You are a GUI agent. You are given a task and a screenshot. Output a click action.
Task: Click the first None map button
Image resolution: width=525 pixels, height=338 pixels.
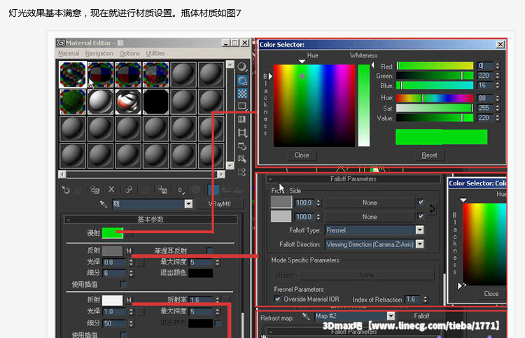[370, 203]
